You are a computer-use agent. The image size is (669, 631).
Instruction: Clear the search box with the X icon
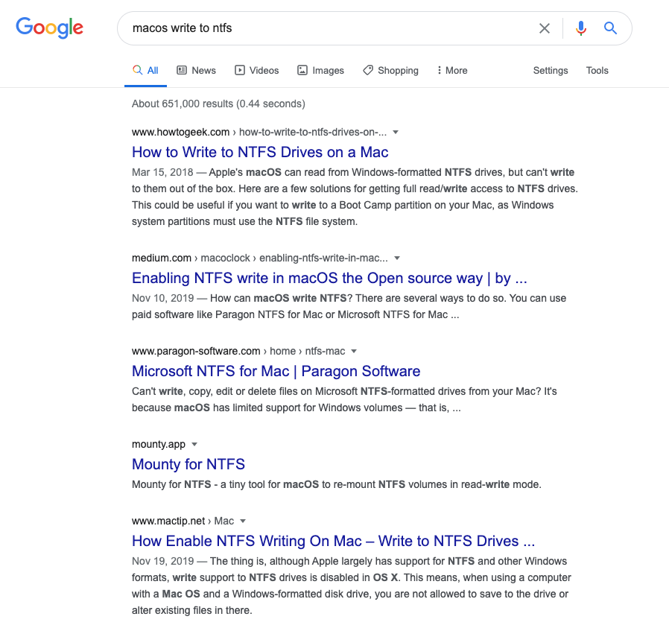545,28
